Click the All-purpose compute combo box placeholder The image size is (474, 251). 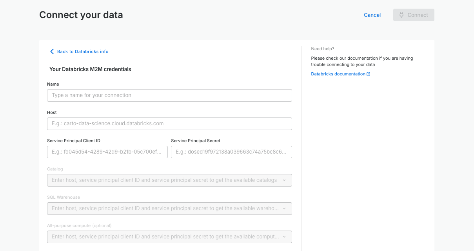coord(164,237)
